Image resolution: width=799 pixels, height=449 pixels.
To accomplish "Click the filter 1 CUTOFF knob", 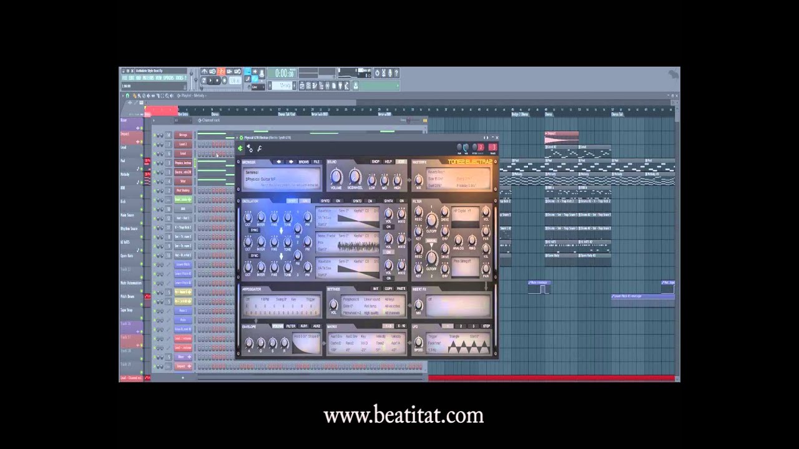I will [x=431, y=220].
